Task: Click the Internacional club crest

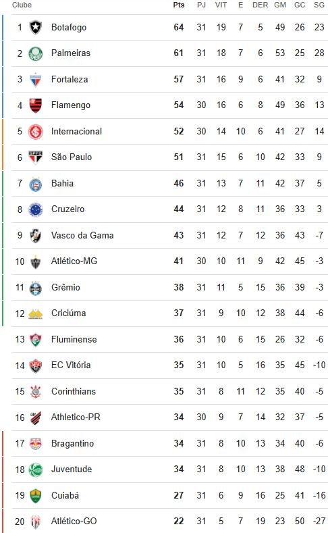Action: [35, 132]
